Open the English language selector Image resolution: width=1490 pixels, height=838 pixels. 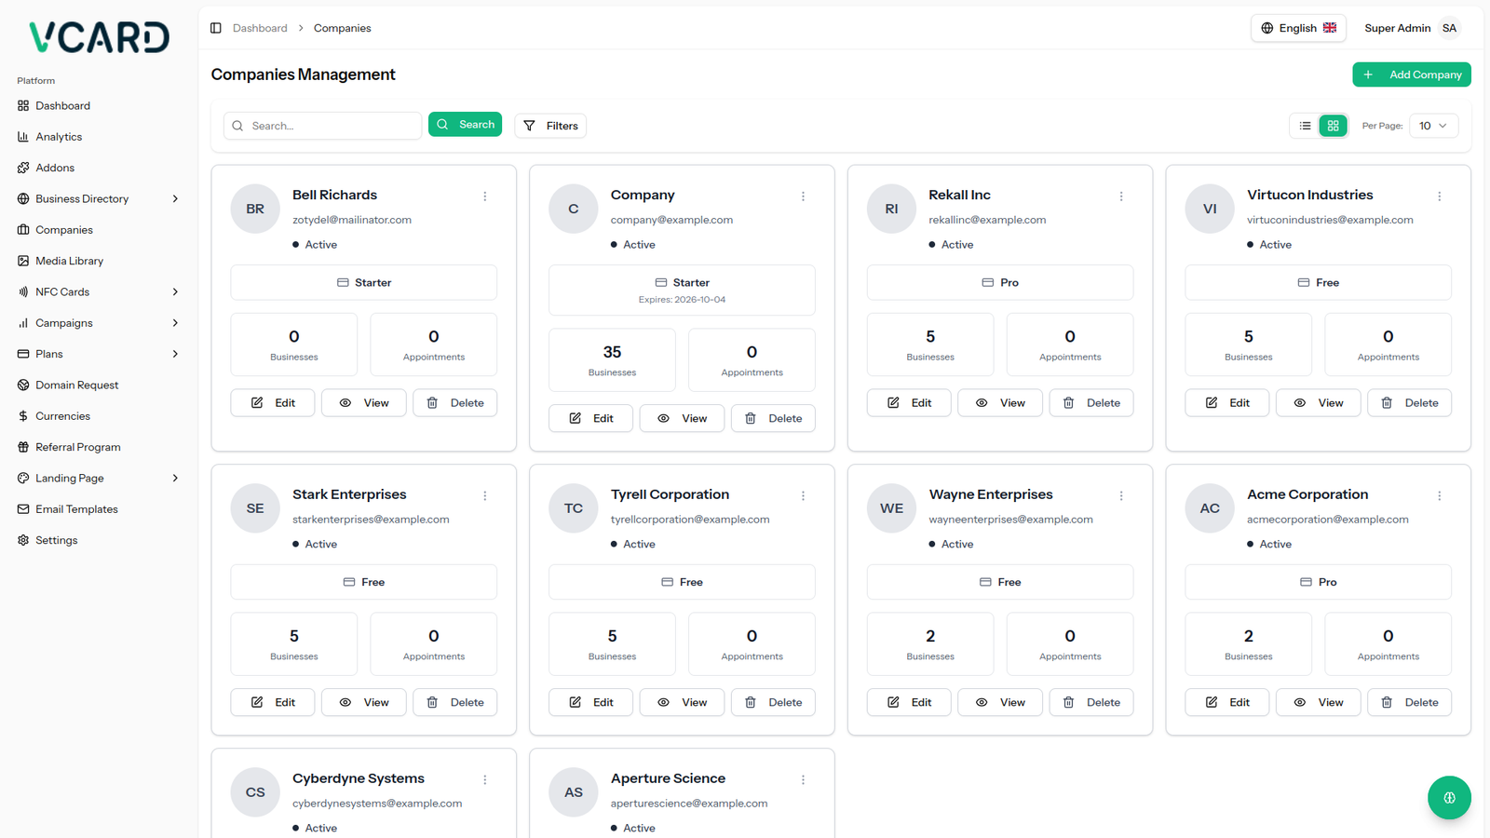tap(1297, 28)
